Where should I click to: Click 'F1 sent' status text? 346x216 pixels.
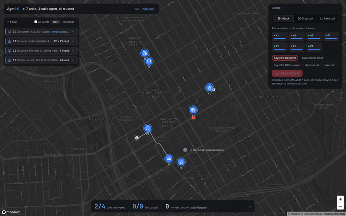click(x=64, y=51)
